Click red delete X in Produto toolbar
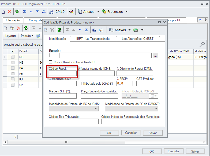Viewport: 210px width, 156px height. [10, 12]
